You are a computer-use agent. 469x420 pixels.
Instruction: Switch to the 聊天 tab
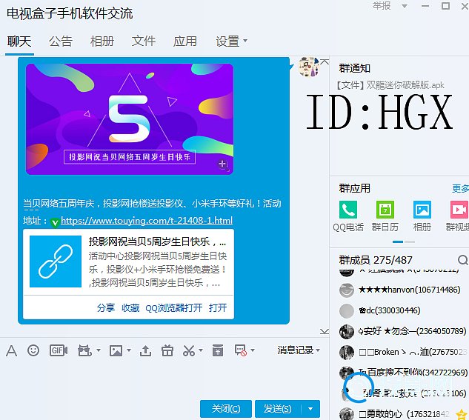coord(19,41)
